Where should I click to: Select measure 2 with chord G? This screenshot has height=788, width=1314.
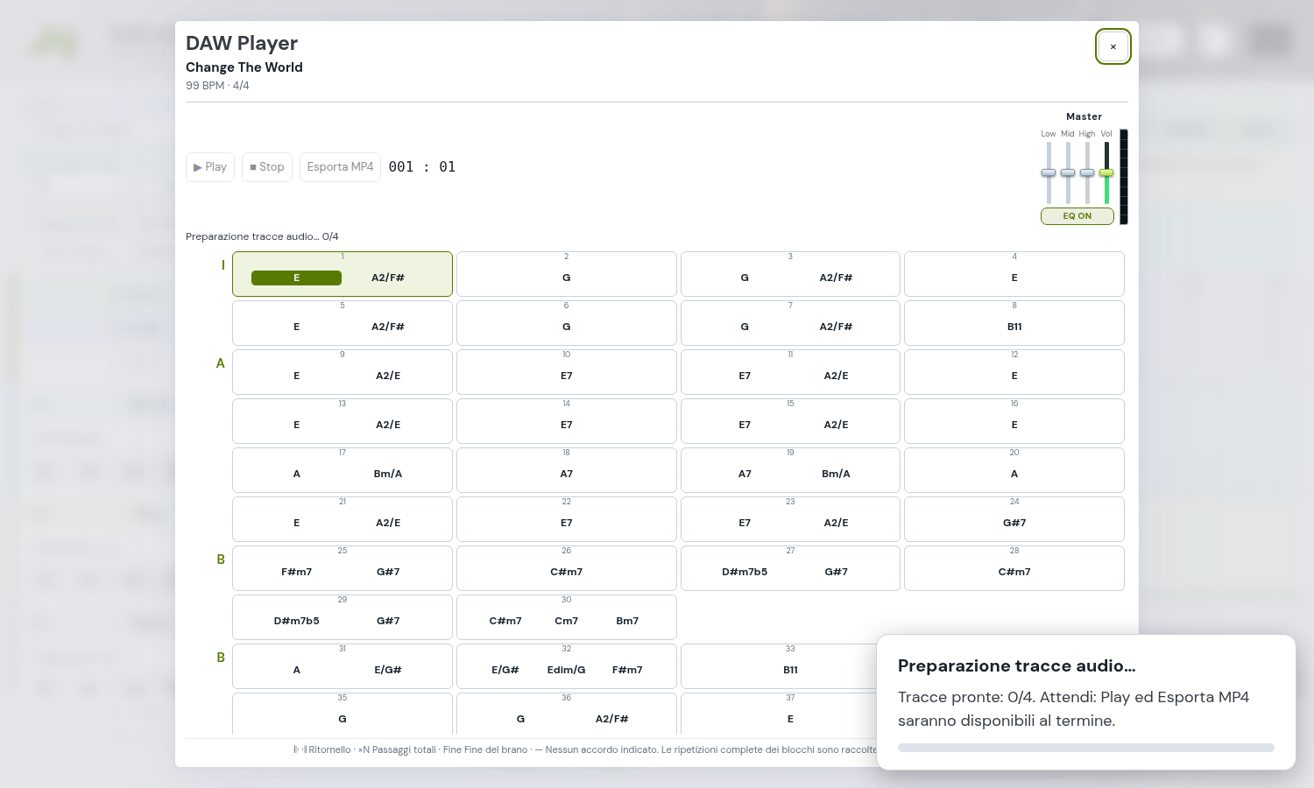pos(567,274)
